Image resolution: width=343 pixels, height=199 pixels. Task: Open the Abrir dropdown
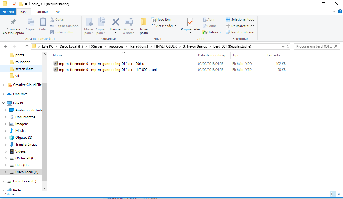click(210, 19)
